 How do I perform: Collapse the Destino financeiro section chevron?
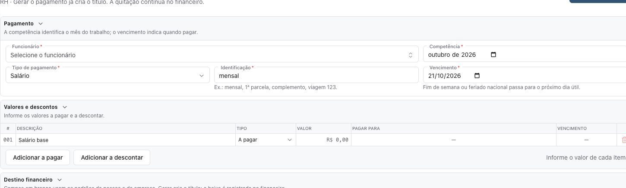pyautogui.click(x=60, y=179)
